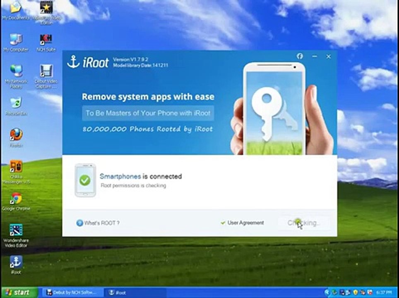
Task: Close the iRoot window
Action: coord(329,56)
